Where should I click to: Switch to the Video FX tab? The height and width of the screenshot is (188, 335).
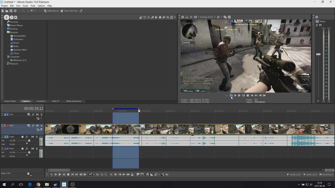55,101
